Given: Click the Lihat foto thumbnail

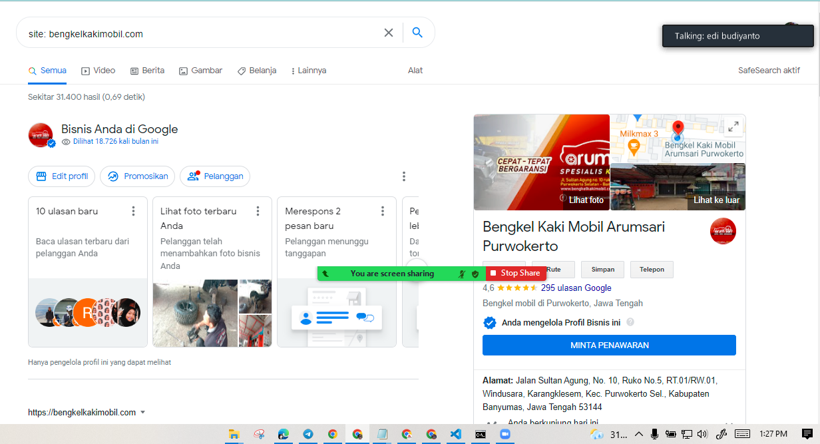Looking at the screenshot, I should (542, 162).
